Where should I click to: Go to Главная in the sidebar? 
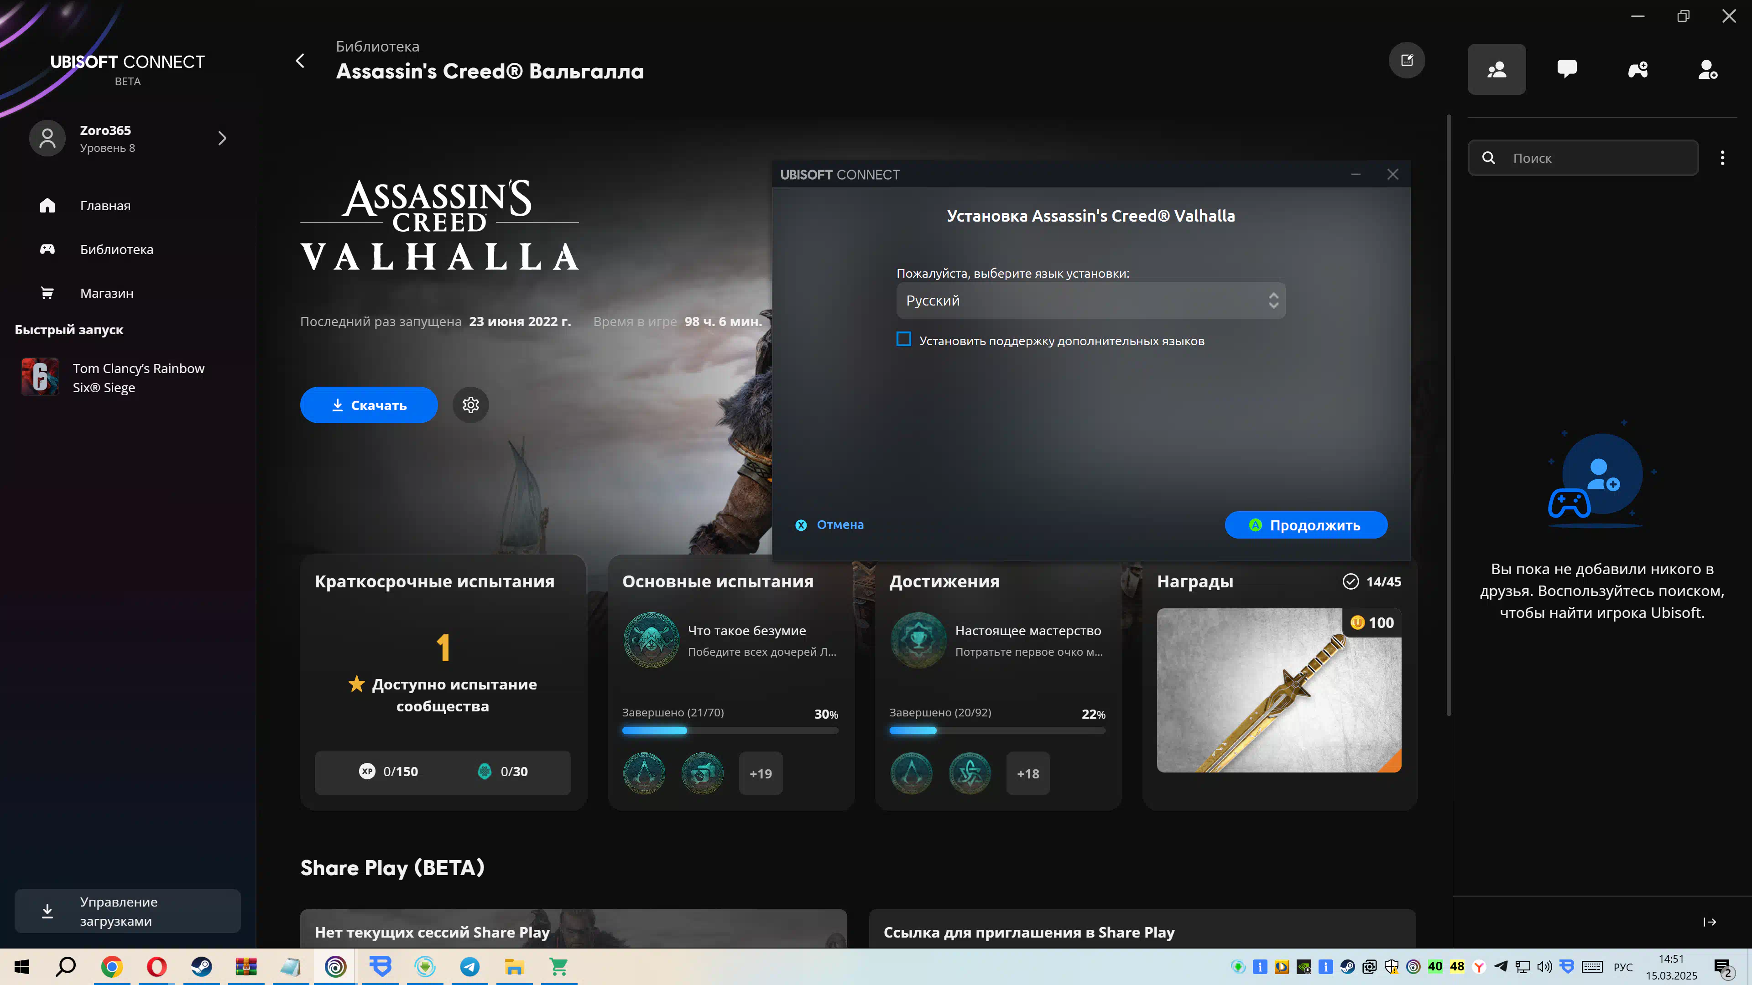coord(105,205)
